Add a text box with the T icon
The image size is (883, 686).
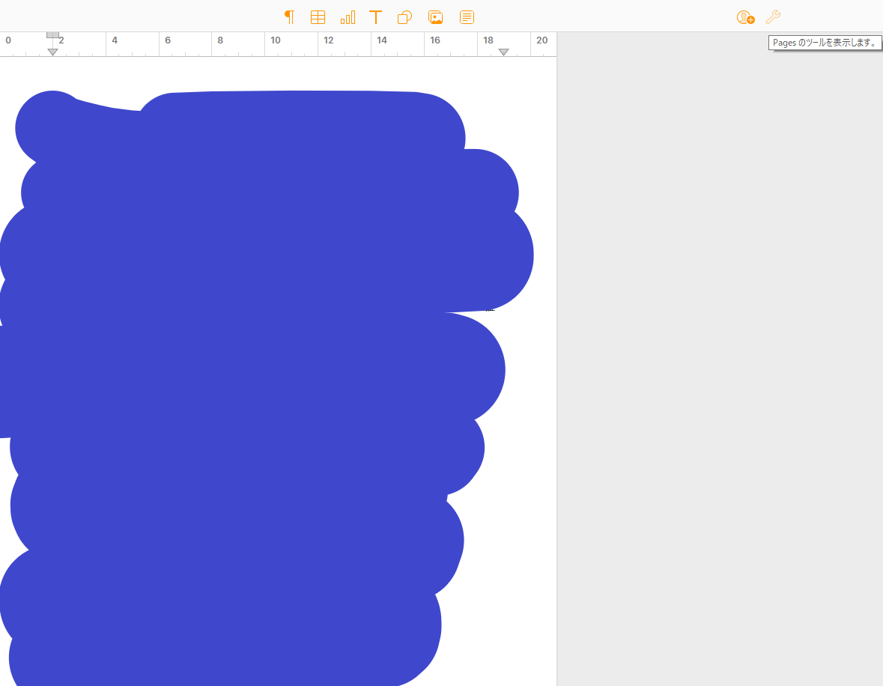376,17
